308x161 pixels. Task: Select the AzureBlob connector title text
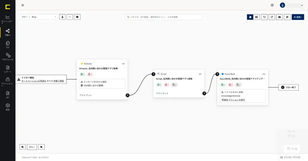[x=242, y=79]
